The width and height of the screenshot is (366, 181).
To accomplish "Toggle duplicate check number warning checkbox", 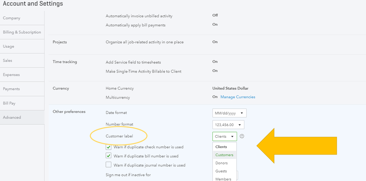I will coord(109,147).
